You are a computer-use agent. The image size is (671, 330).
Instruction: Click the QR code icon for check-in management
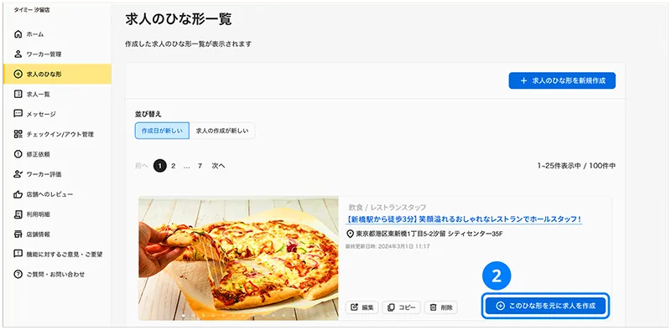tap(18, 134)
